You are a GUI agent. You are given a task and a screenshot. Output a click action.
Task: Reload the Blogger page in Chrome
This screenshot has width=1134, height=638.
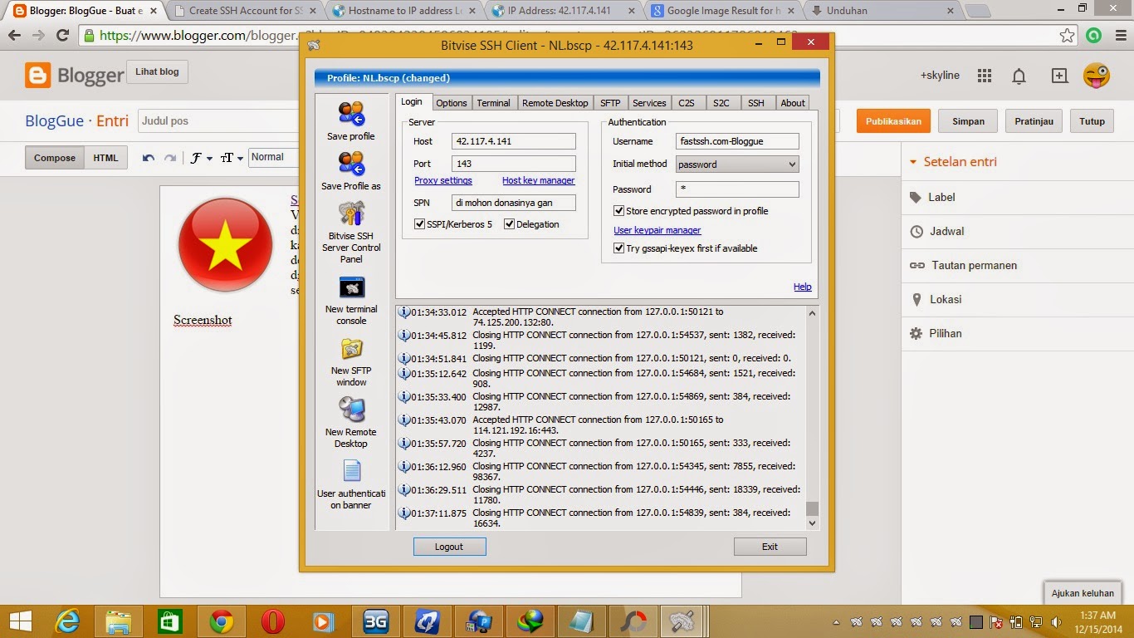(x=62, y=36)
